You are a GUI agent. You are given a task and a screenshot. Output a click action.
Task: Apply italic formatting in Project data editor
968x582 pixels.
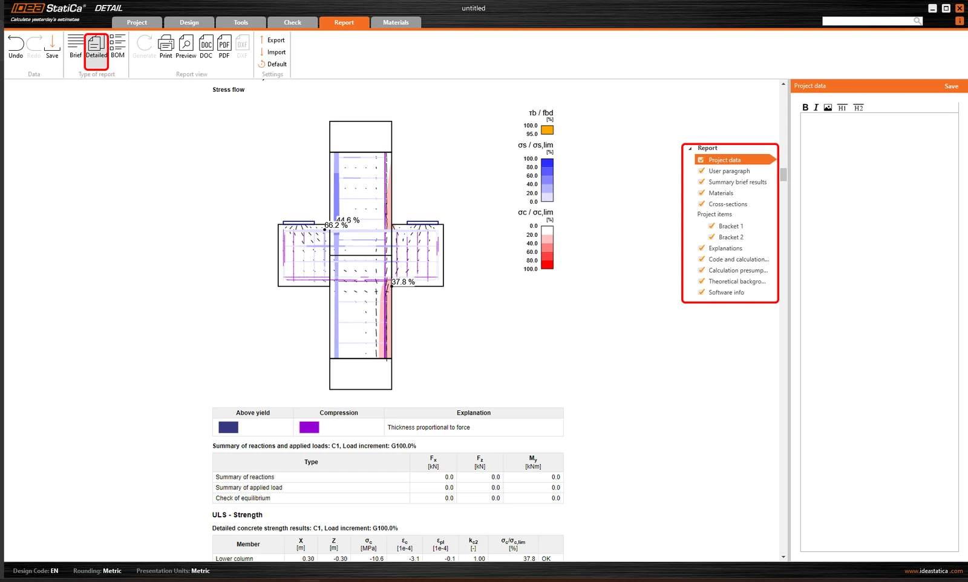pyautogui.click(x=816, y=108)
